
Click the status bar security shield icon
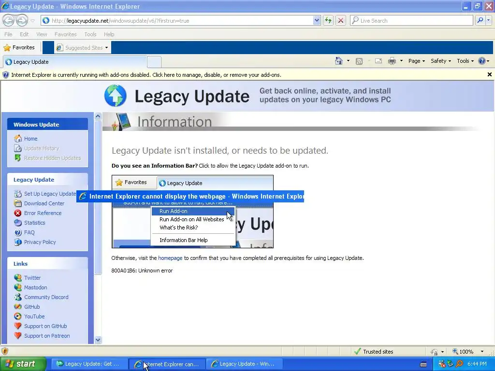tap(5, 351)
